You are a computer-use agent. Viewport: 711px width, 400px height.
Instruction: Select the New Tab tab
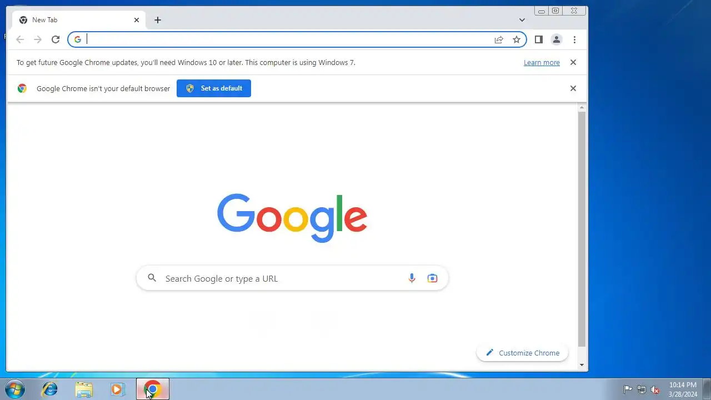pos(79,20)
